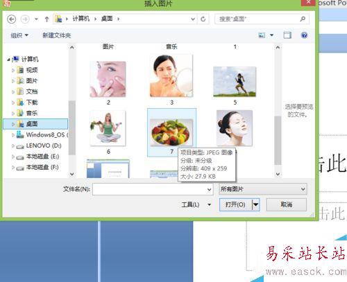This screenshot has width=347, height=282.
Task: Click the 音乐 folder icon
Action: coord(20,113)
